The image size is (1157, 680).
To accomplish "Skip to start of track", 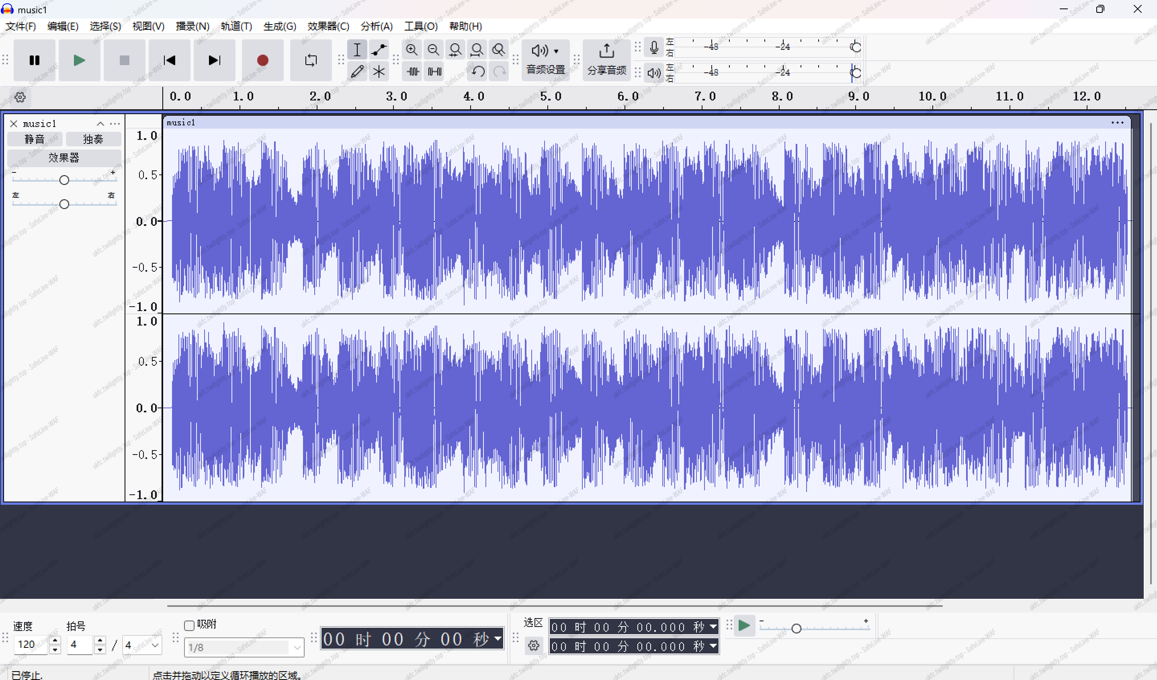I will pyautogui.click(x=170, y=60).
